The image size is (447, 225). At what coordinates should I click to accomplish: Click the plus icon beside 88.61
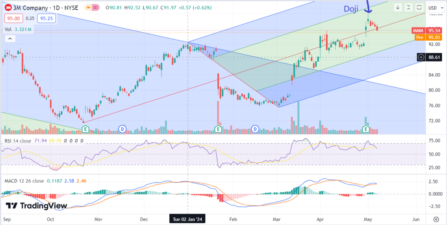pos(421,57)
